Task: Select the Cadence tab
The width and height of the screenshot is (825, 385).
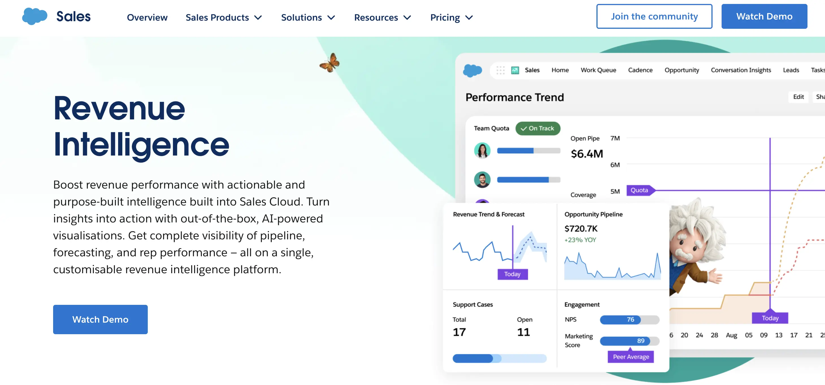Action: (x=640, y=70)
